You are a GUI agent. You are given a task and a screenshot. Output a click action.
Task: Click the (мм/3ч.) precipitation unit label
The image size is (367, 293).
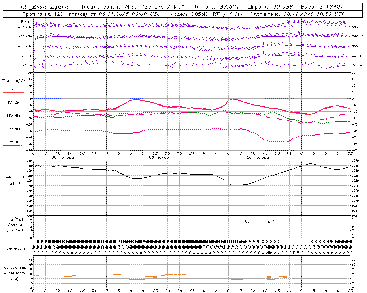coord(15,219)
